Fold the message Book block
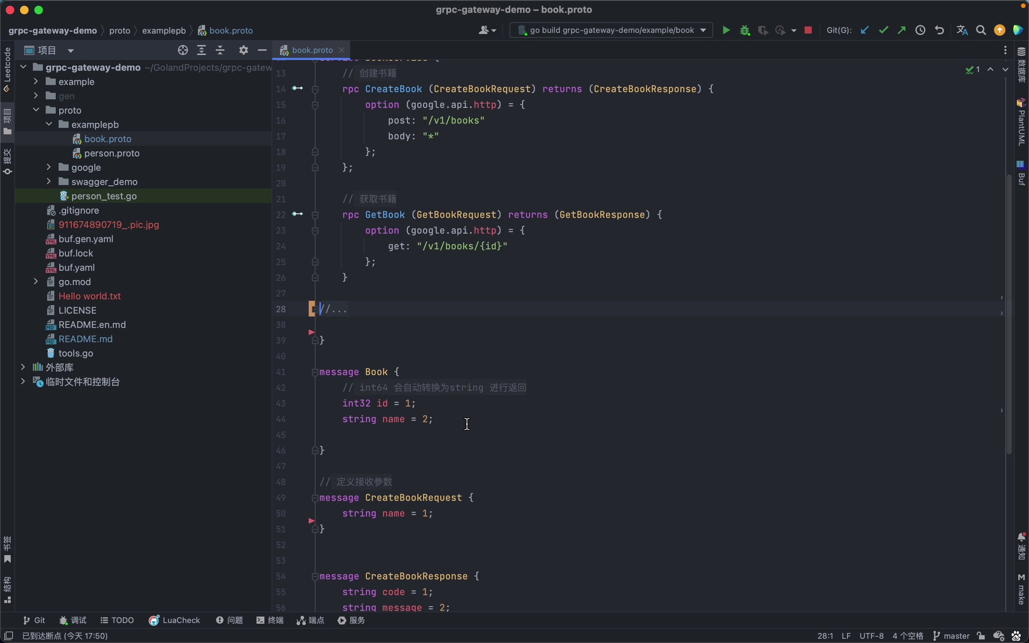 tap(315, 372)
